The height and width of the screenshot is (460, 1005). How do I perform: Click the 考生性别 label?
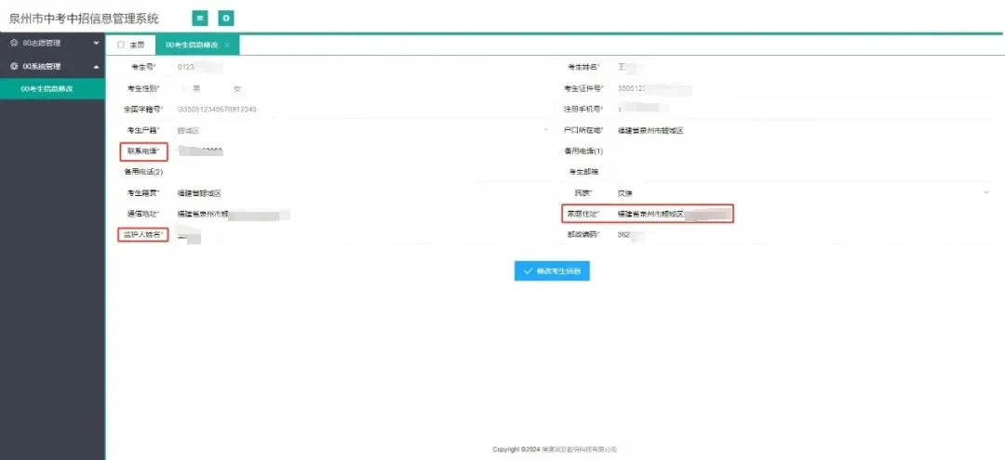tap(143, 88)
